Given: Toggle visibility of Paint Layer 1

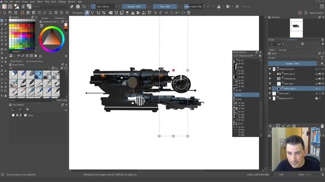Looking at the screenshot, I should (270, 94).
